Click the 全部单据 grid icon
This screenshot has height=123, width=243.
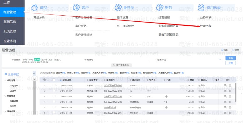pyautogui.click(x=6, y=74)
